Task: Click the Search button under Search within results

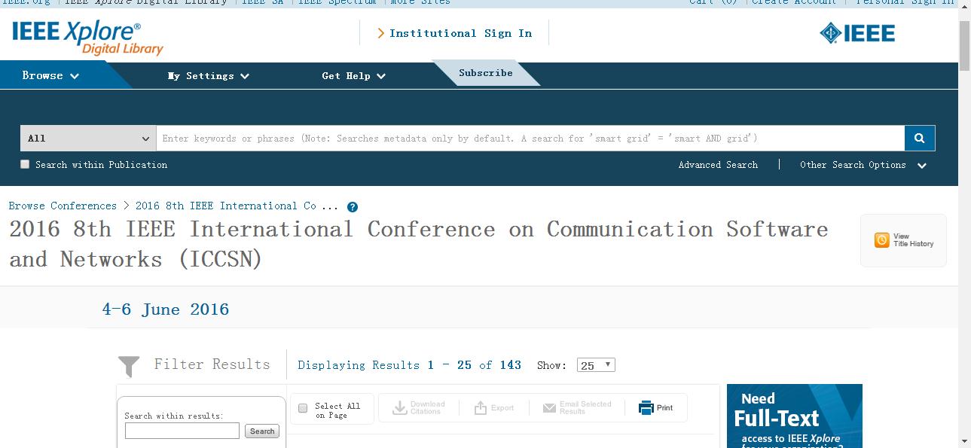Action: [x=262, y=431]
